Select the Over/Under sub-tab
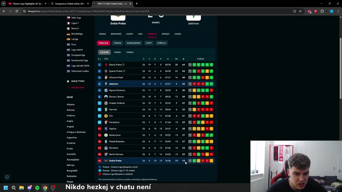This screenshot has width=342, height=192. [x=134, y=43]
